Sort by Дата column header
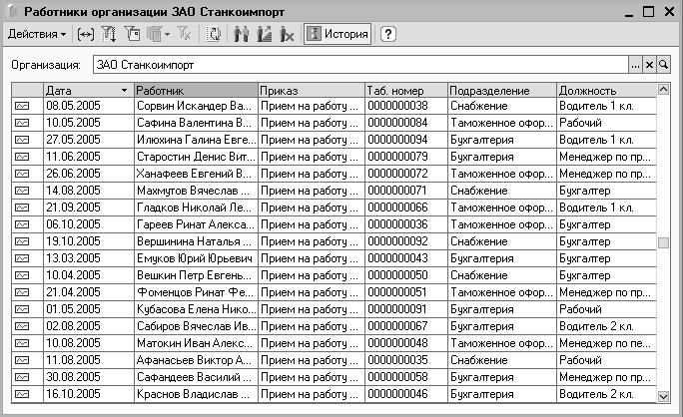 pos(89,90)
